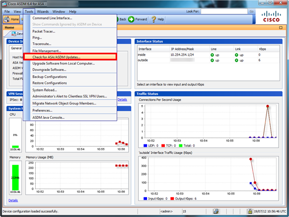
Task: Click the red Output Kbps legend swatch
Action: pos(172,199)
